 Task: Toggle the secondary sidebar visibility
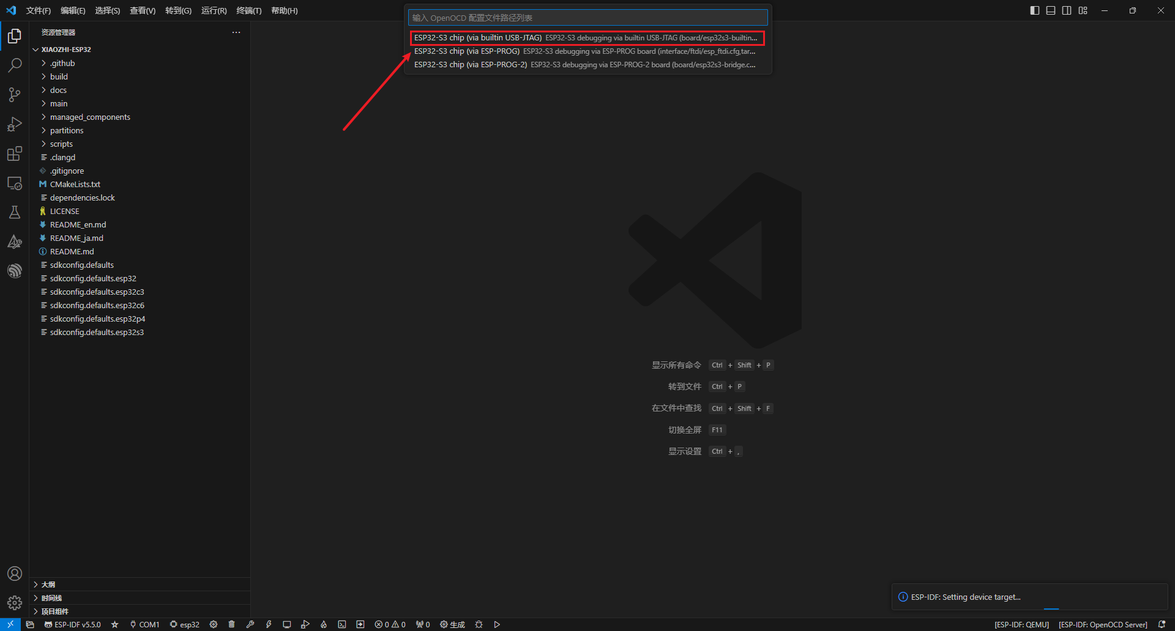[x=1067, y=10]
